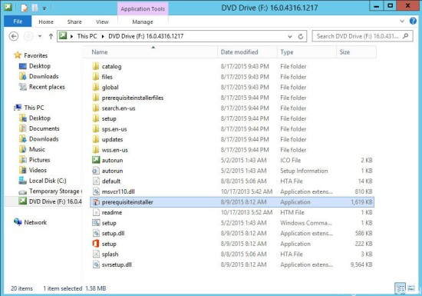Click the svrsetup.dll file icon

[96, 264]
